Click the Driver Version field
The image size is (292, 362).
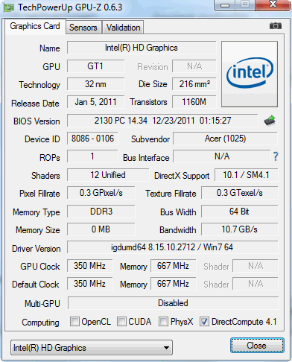172,247
